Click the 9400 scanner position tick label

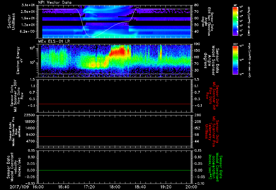pyautogui.click(x=31, y=135)
